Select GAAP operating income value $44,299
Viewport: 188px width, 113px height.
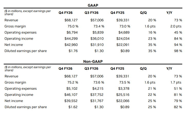[71, 38]
